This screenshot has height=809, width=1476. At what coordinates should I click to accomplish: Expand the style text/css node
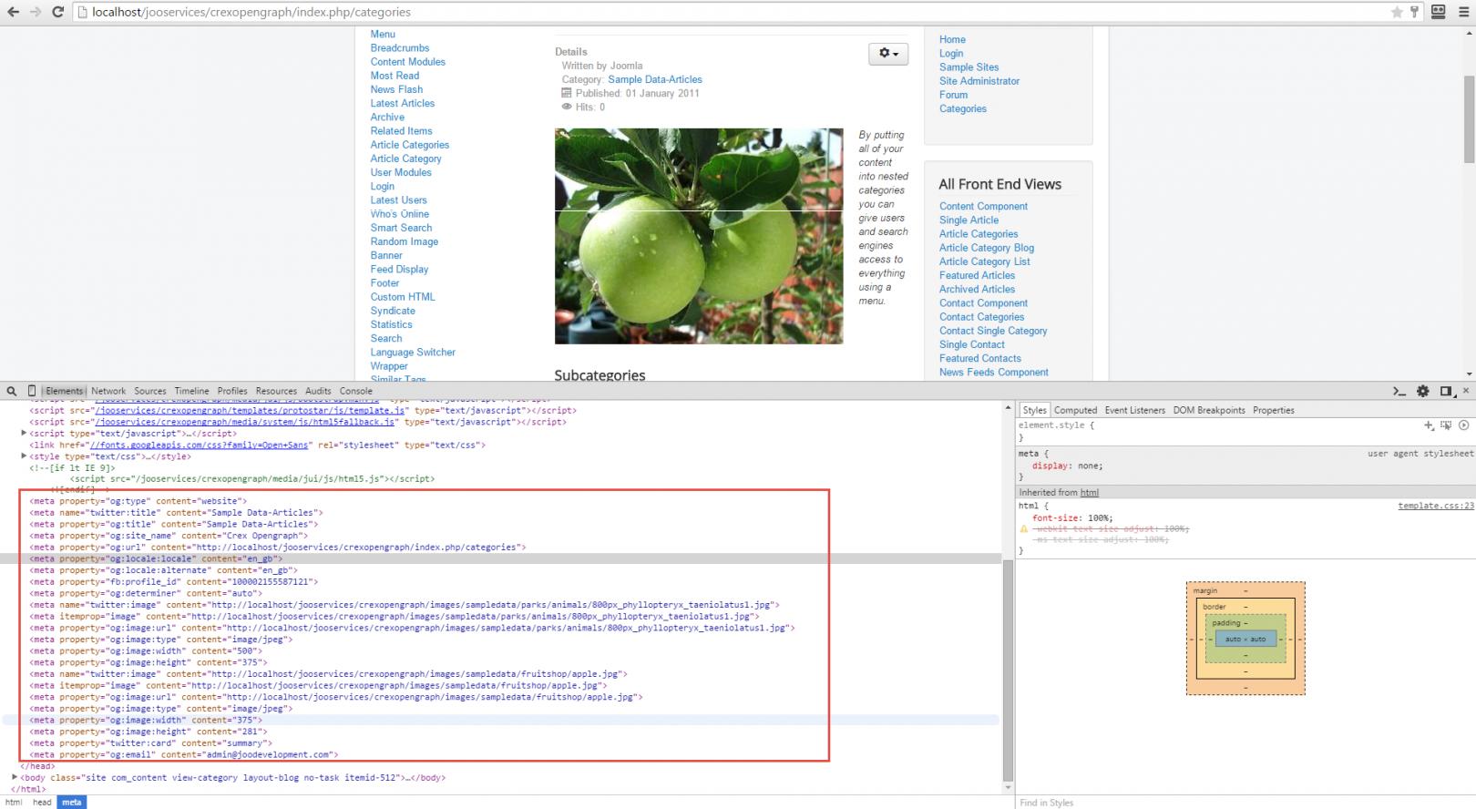click(24, 456)
